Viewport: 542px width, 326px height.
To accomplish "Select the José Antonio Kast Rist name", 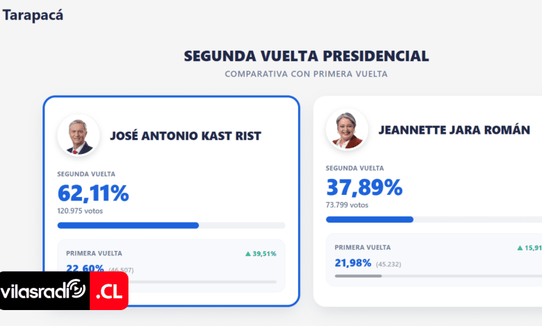I will point(186,136).
